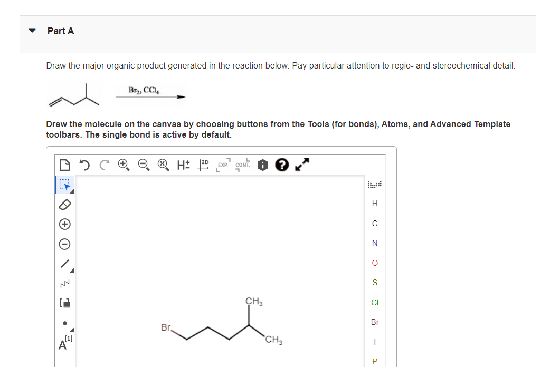The image size is (550, 367).
Task: Click the zoom reset magnifier icon
Action: click(x=163, y=165)
